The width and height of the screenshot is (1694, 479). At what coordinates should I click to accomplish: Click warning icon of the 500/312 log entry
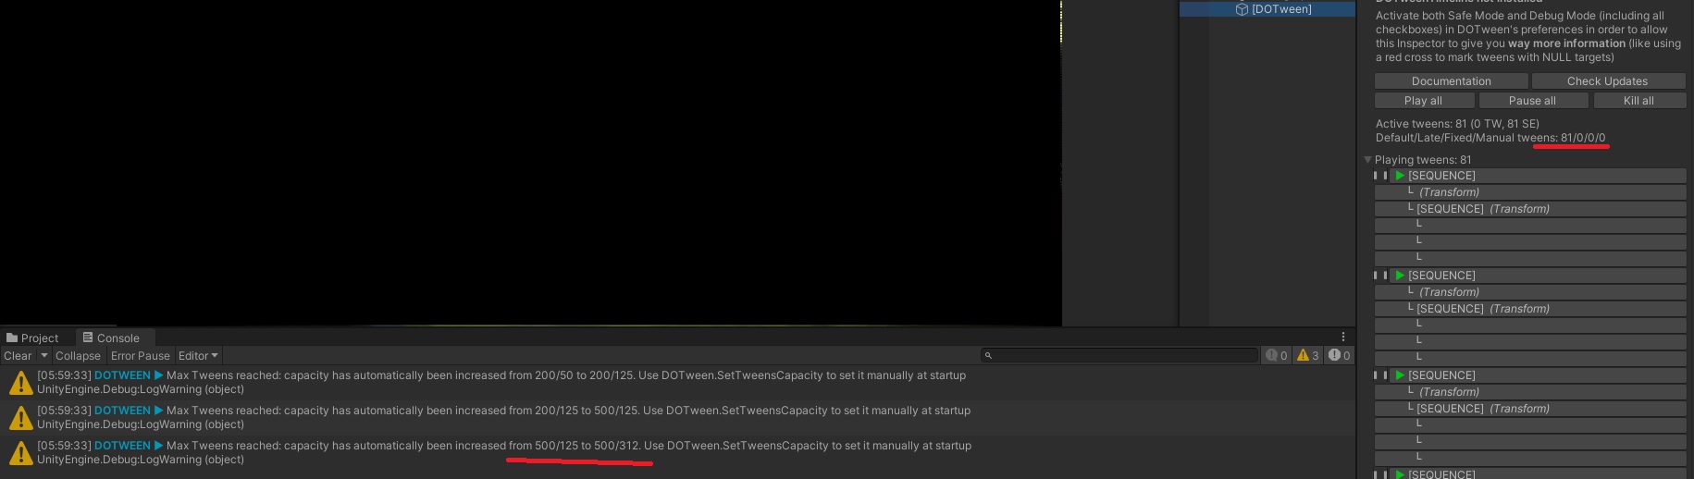tap(20, 453)
